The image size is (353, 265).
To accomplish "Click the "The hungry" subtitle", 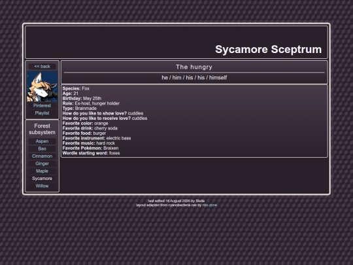I will (194, 67).
